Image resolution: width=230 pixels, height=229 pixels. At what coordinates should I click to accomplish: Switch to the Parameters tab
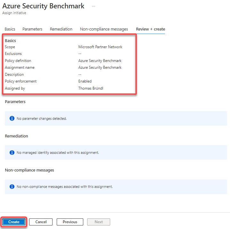click(32, 29)
